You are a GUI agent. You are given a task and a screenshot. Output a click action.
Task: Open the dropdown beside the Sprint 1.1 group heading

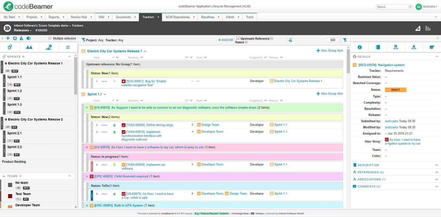(105, 94)
